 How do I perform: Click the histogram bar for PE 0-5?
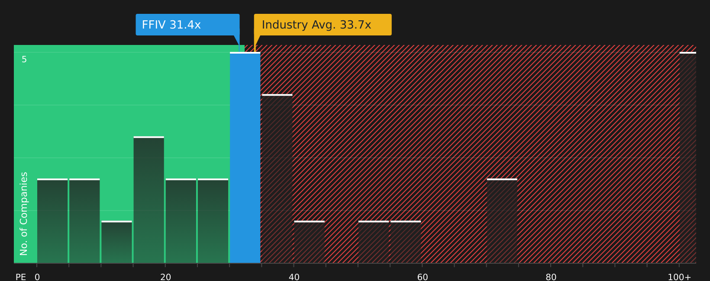(52, 220)
